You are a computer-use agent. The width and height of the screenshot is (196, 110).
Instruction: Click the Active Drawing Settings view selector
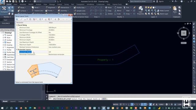click(7, 30)
